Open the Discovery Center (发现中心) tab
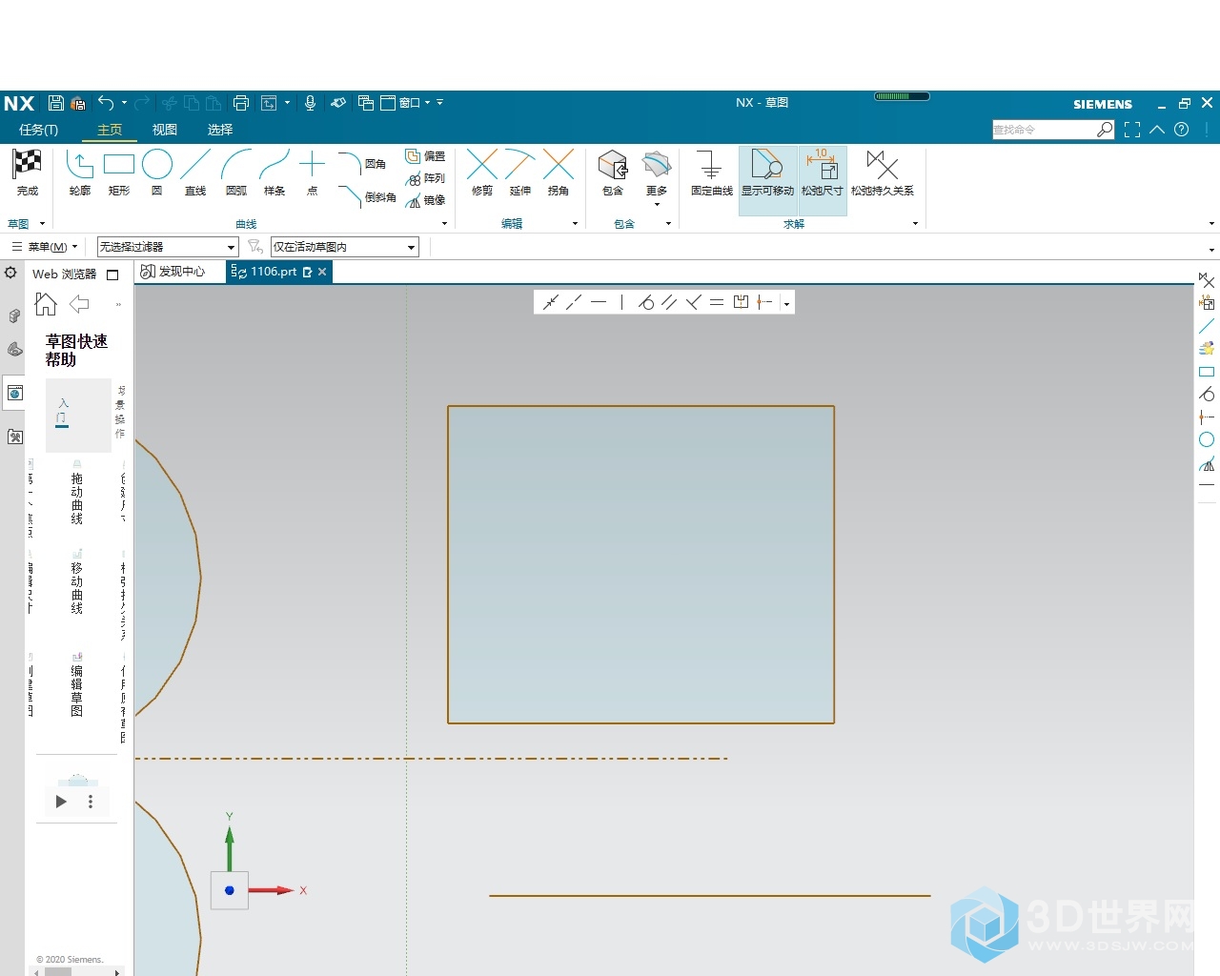This screenshot has width=1220, height=976. [173, 272]
